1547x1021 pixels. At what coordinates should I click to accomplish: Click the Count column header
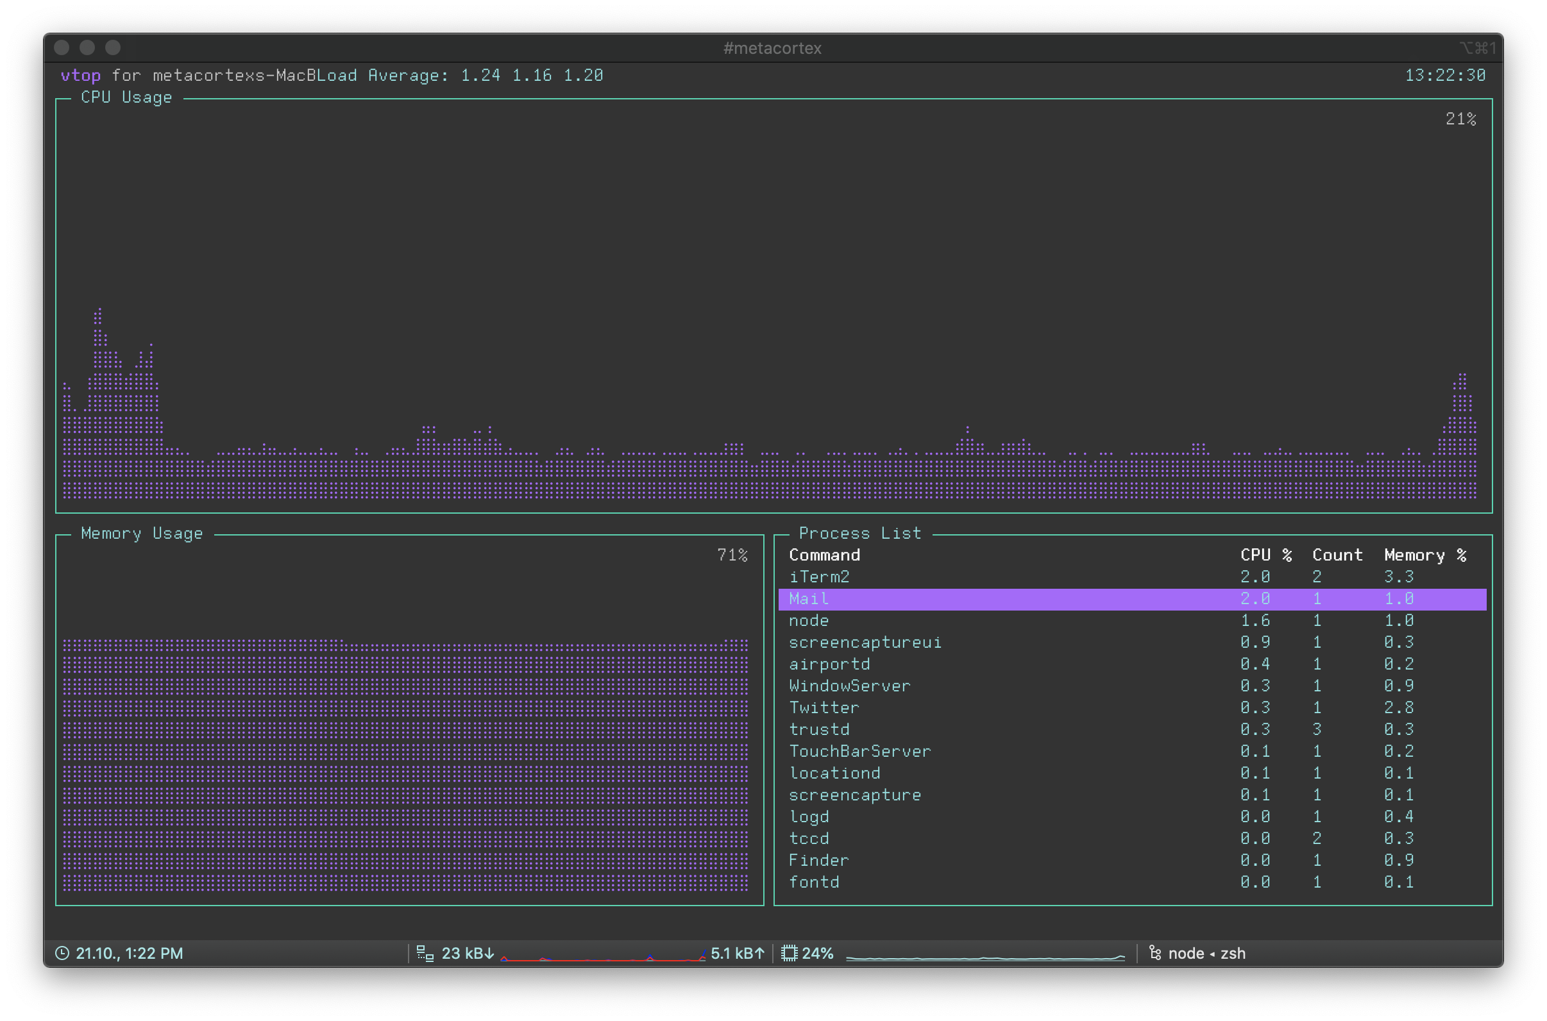[1337, 555]
